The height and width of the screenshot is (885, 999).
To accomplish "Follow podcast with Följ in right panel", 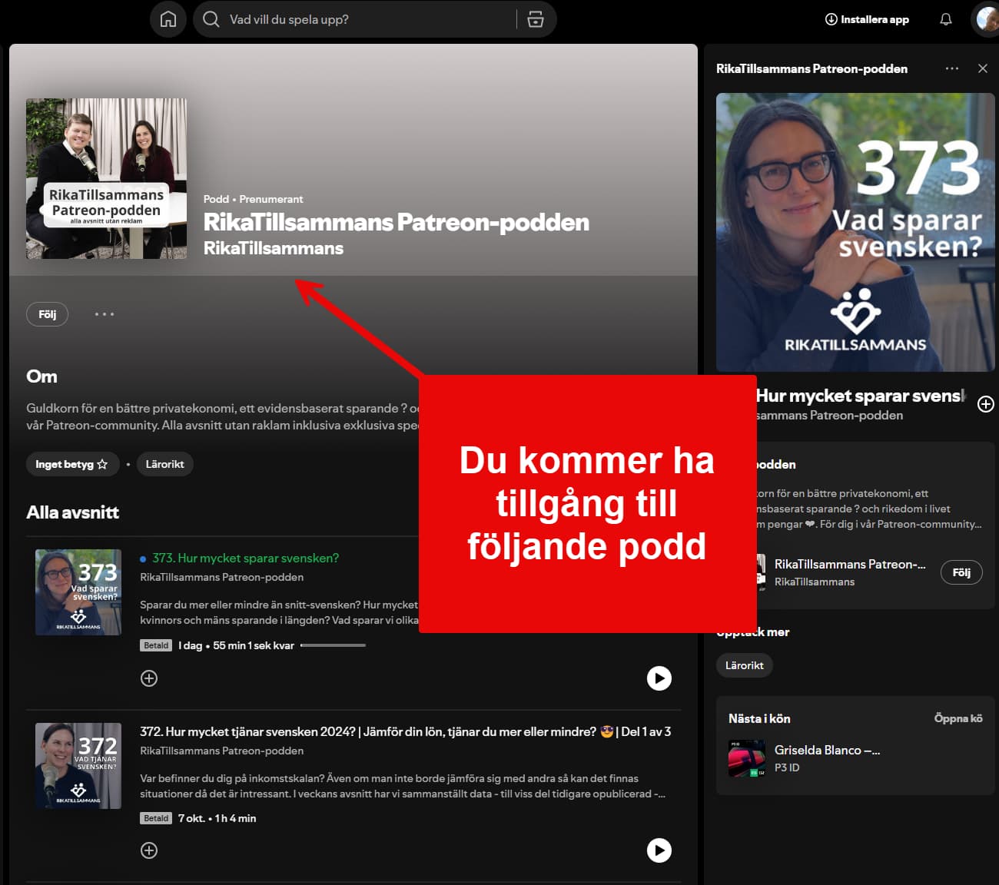I will 961,572.
